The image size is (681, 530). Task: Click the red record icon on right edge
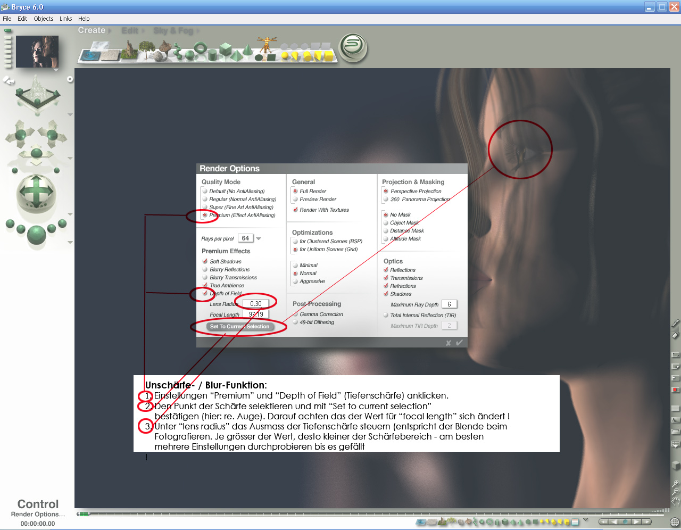click(675, 390)
